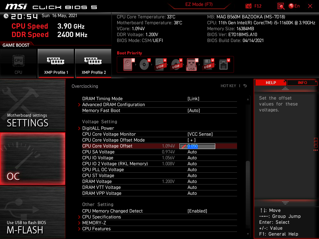The image size is (319, 239).
Task: Click the clock icon beside the time
Action: point(6,16)
